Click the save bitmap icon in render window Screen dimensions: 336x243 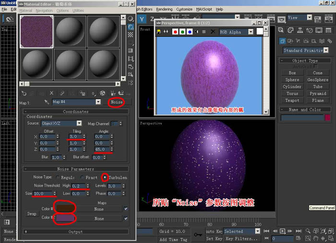tap(159, 32)
